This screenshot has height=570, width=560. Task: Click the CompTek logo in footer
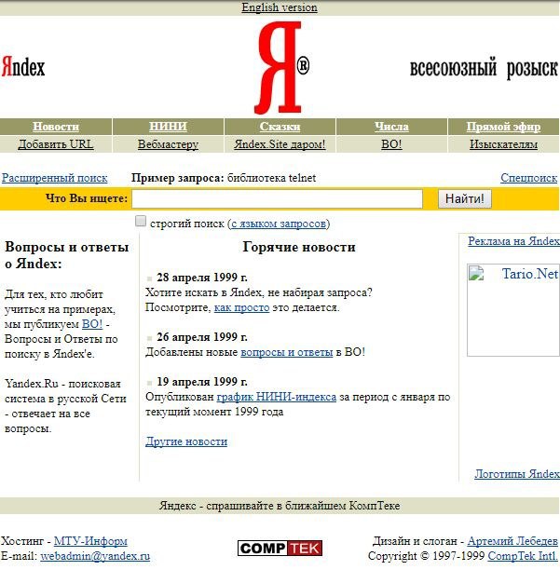coord(279,548)
